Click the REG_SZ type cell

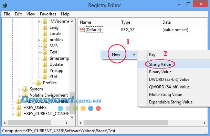click(x=128, y=29)
